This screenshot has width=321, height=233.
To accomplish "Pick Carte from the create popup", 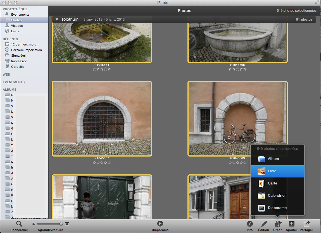I will coord(277,183).
